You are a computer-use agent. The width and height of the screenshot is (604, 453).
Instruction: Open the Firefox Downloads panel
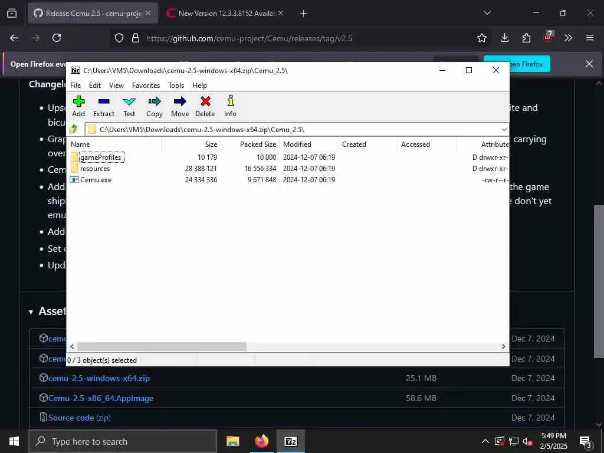[505, 38]
